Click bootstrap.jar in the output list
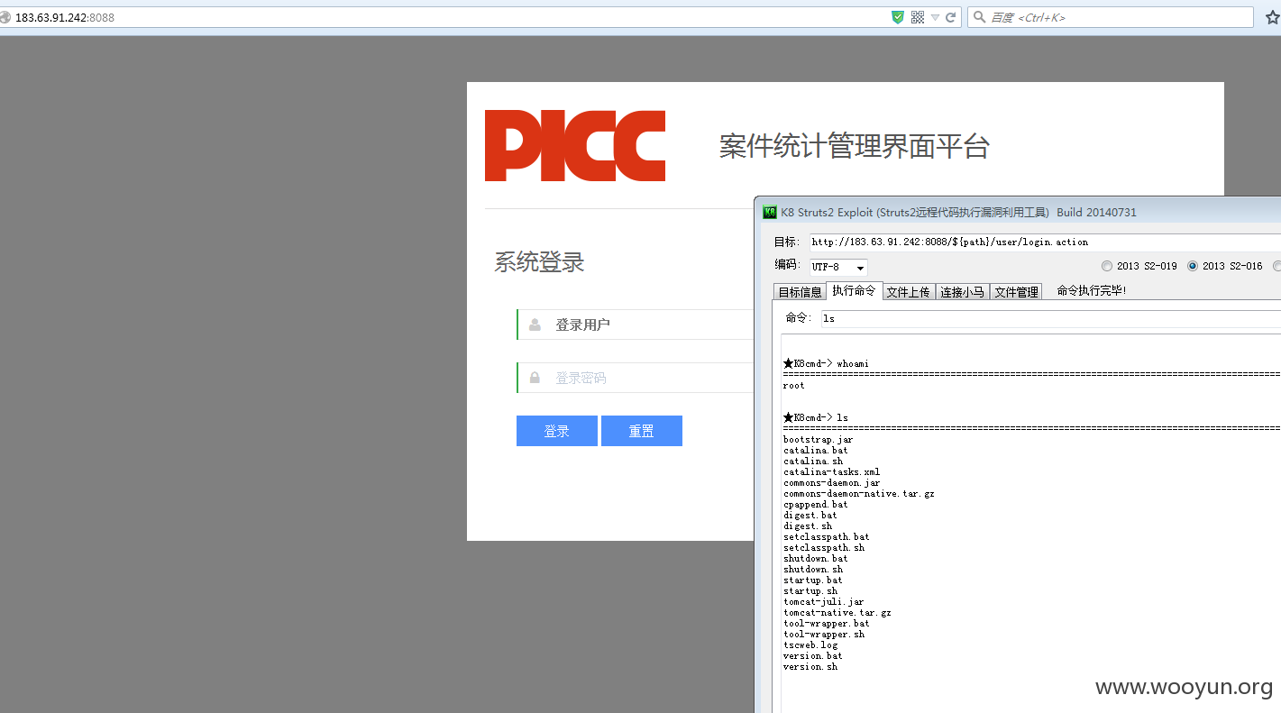Viewport: 1281px width, 713px height. [818, 440]
